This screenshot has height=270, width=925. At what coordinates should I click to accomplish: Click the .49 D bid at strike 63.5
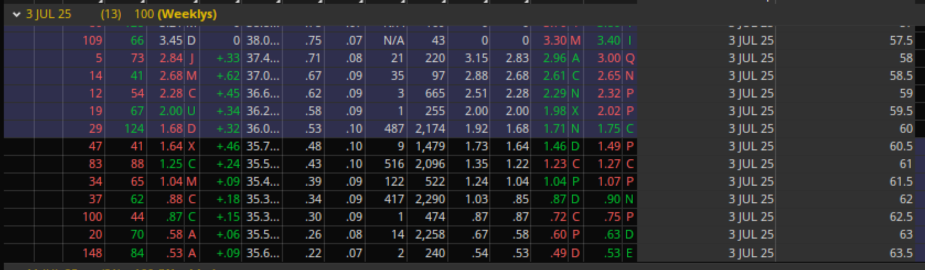pyautogui.click(x=557, y=253)
